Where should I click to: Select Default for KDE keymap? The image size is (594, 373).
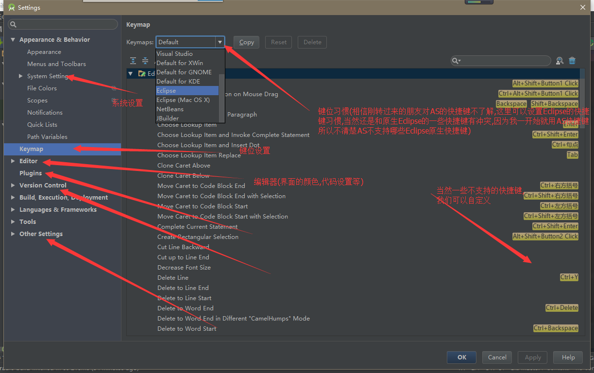coord(187,82)
